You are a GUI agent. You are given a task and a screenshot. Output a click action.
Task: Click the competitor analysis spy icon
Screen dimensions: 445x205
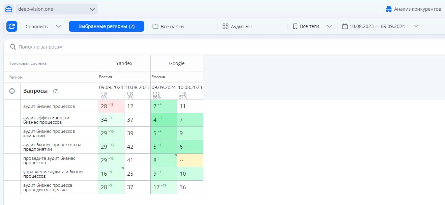click(389, 9)
